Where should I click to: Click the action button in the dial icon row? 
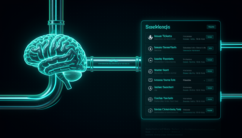210,60
